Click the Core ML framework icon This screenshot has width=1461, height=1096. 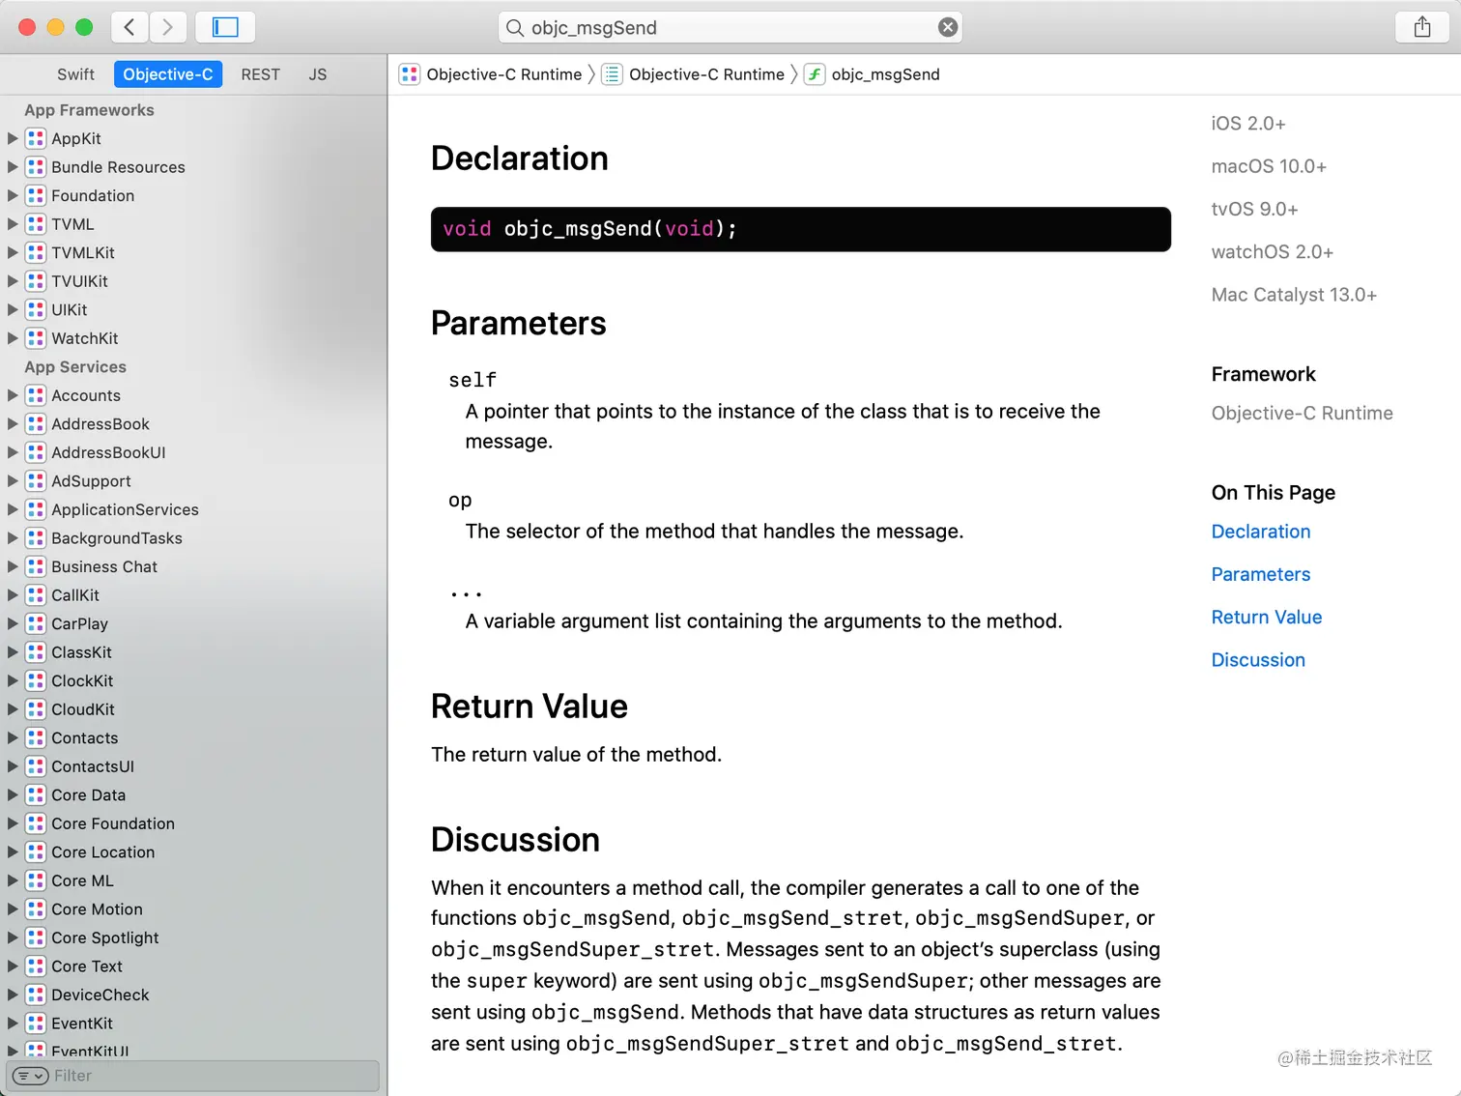(36, 880)
